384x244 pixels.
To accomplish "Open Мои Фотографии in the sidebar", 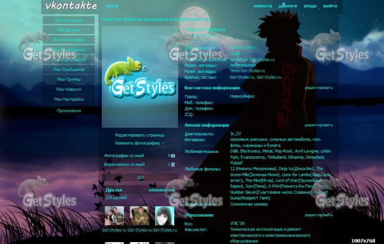I will coord(69,40).
